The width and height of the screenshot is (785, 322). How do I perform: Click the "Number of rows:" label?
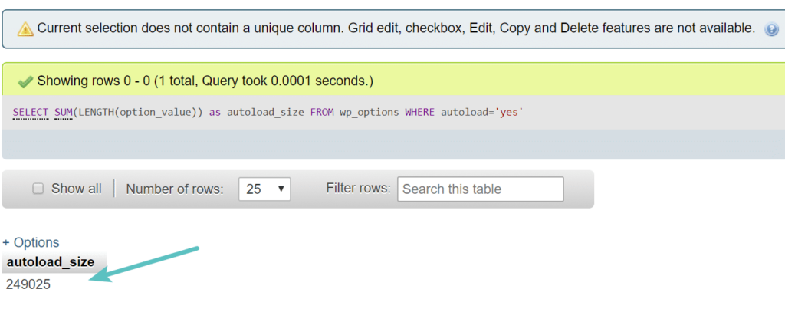(x=174, y=189)
